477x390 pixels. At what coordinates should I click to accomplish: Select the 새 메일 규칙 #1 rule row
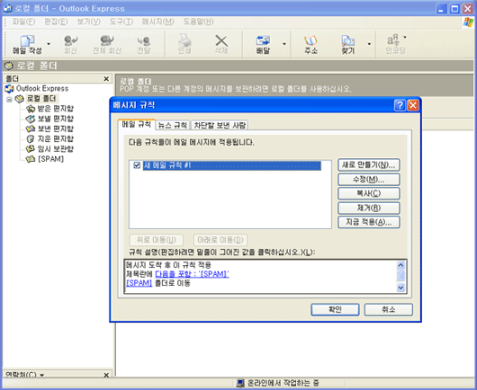pyautogui.click(x=231, y=165)
